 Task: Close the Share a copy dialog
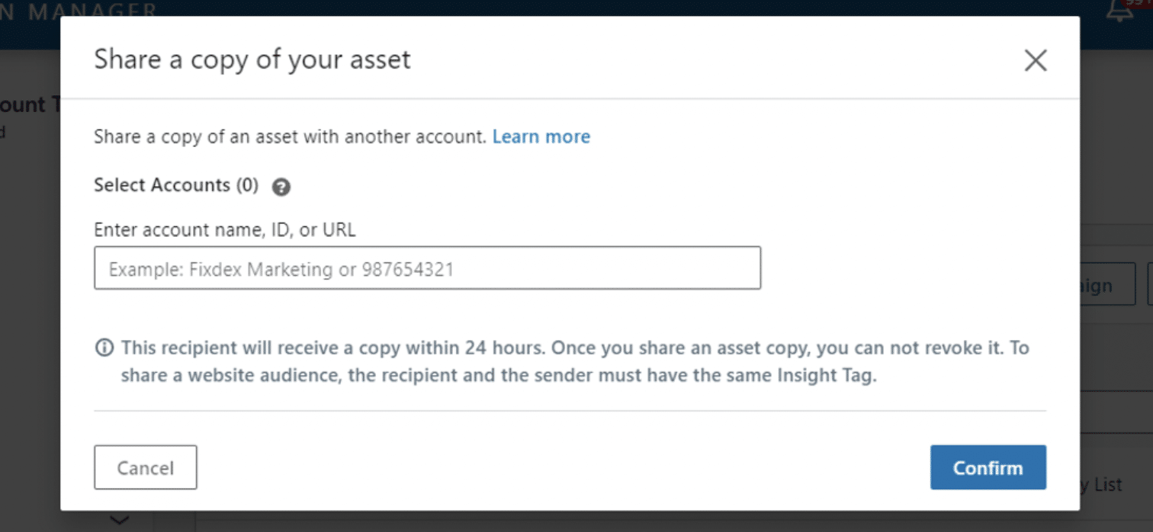pyautogui.click(x=1035, y=60)
